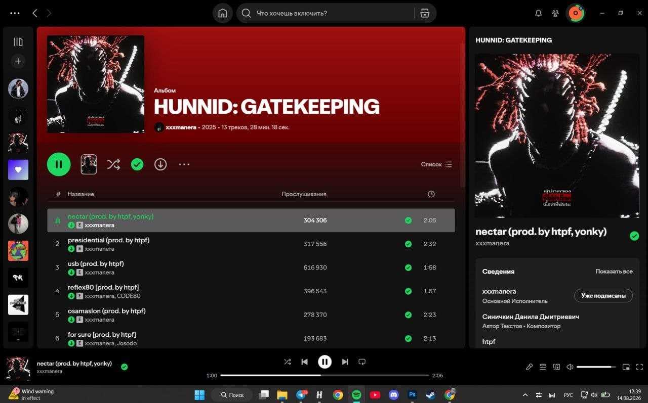Toggle saved checkmark in the right panel
648x403 pixels.
pyautogui.click(x=634, y=236)
